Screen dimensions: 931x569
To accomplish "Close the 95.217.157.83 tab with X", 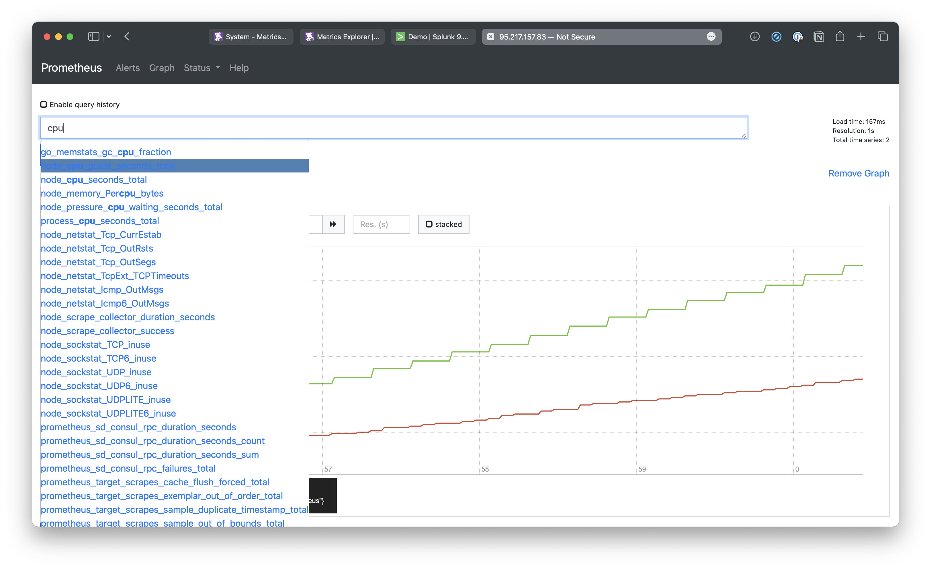I will pyautogui.click(x=490, y=37).
